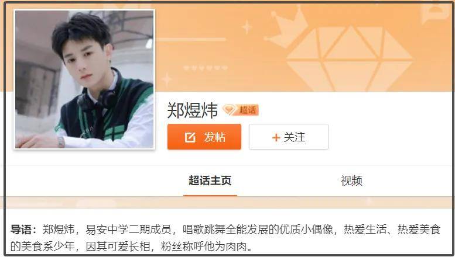Click the sparkle star near crown
The height and width of the screenshot is (257, 455).
click(x=247, y=27)
